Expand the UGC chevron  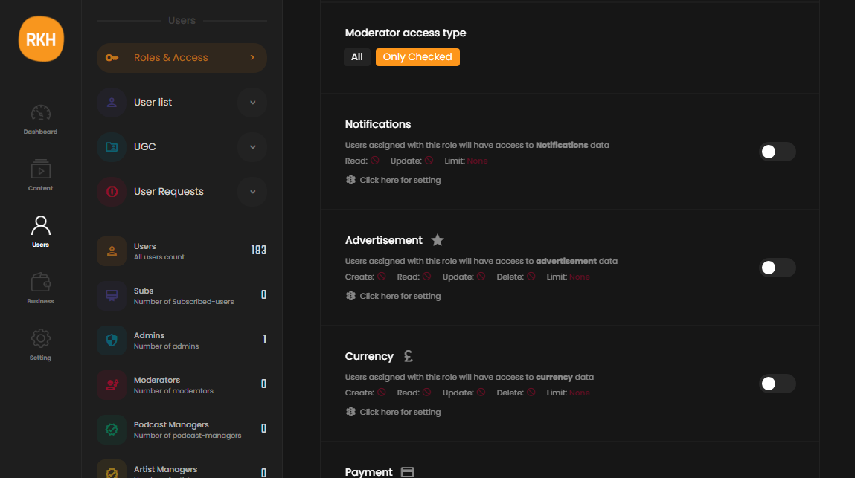point(252,147)
